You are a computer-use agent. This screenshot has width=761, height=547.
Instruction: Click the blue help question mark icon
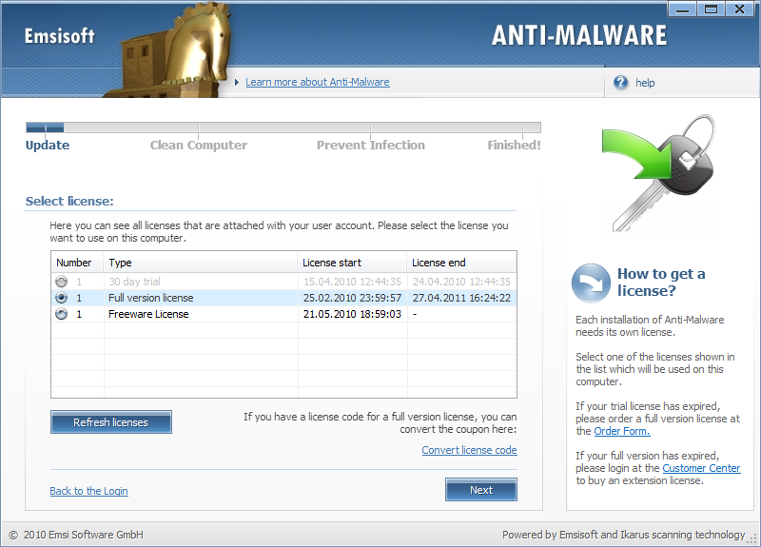tap(621, 83)
